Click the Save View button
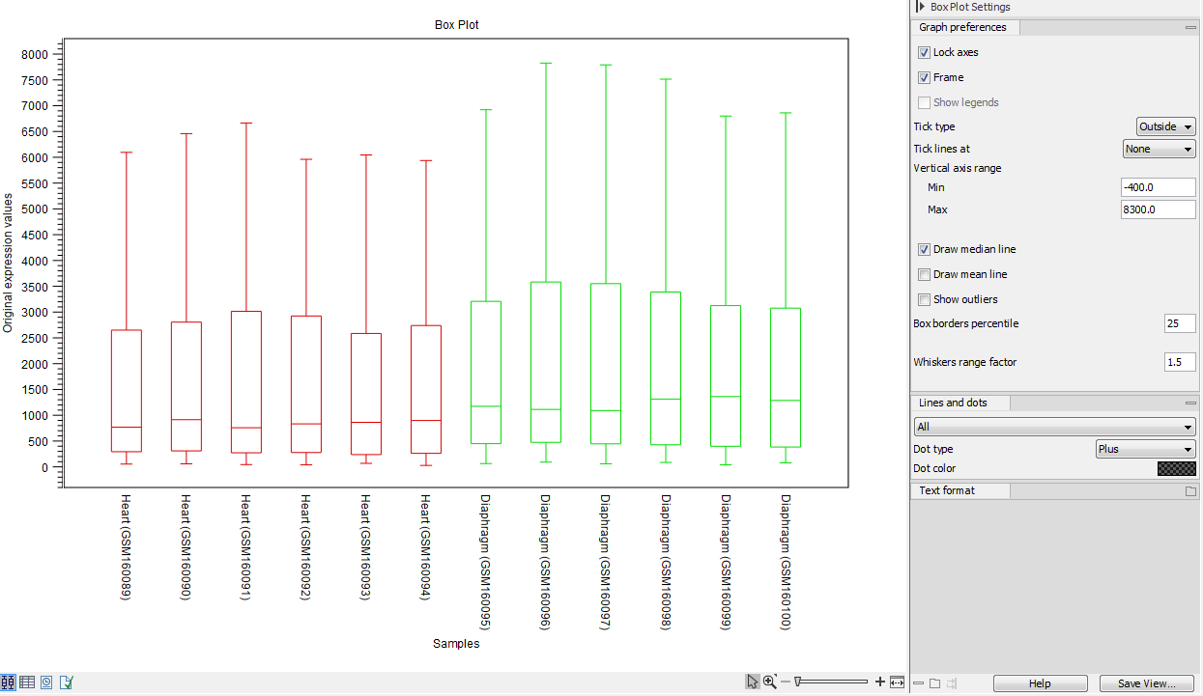The image size is (1203, 696). point(1146,682)
